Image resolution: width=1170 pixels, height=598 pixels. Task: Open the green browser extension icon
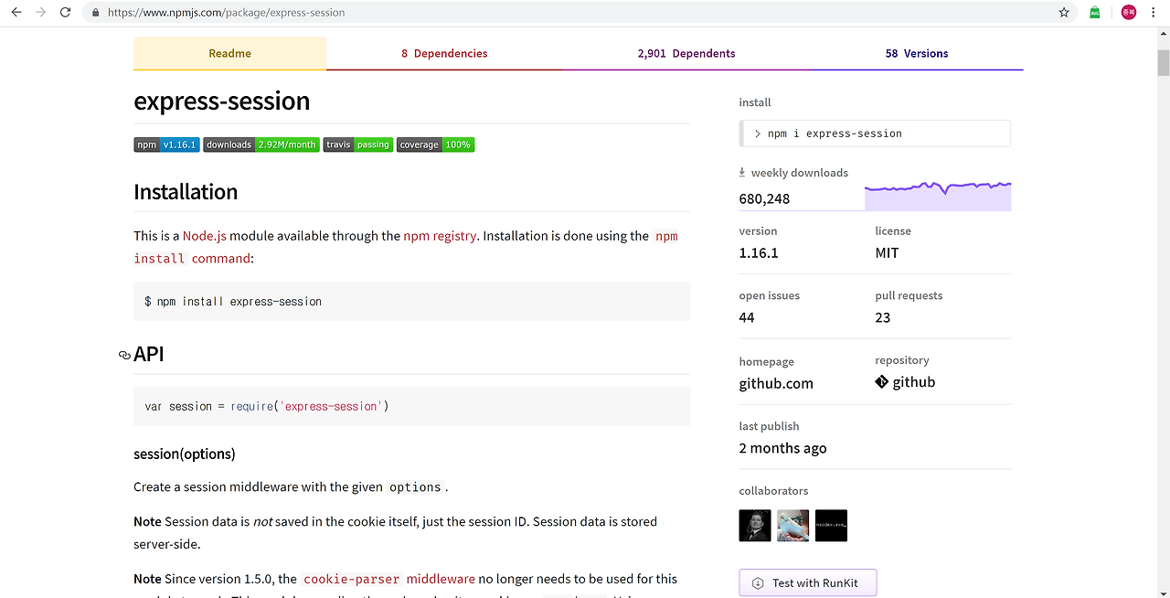point(1095,13)
